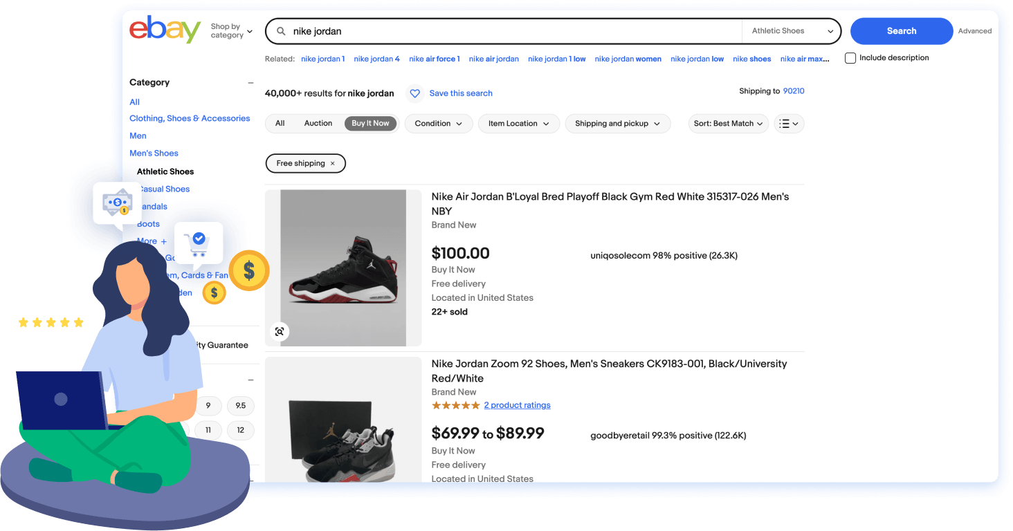Click the shopping cart illustration icon

(x=199, y=243)
